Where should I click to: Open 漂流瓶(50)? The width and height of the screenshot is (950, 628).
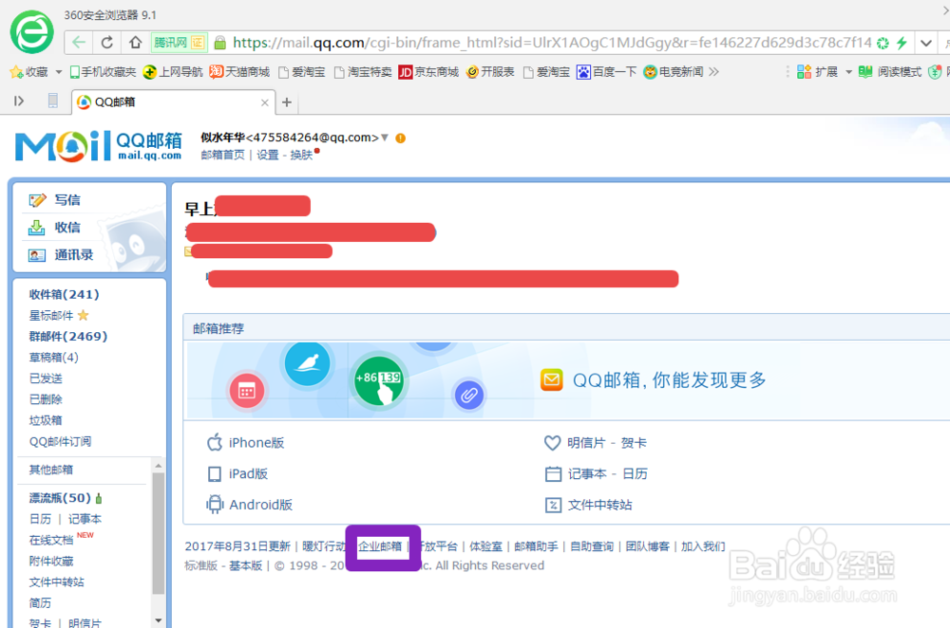point(60,498)
